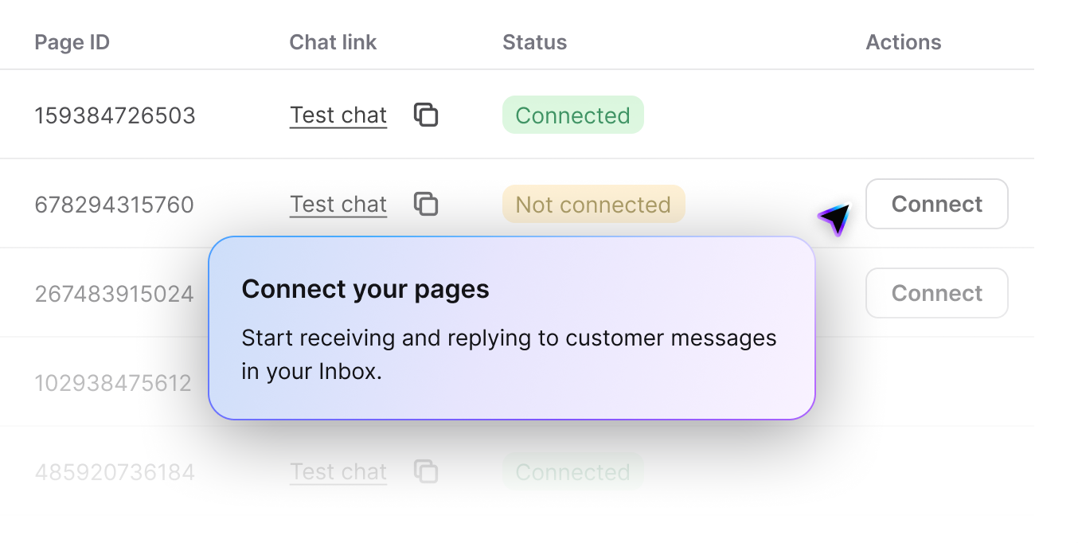The width and height of the screenshot is (1078, 543).
Task: Sort by the Status column header
Action: [x=534, y=42]
